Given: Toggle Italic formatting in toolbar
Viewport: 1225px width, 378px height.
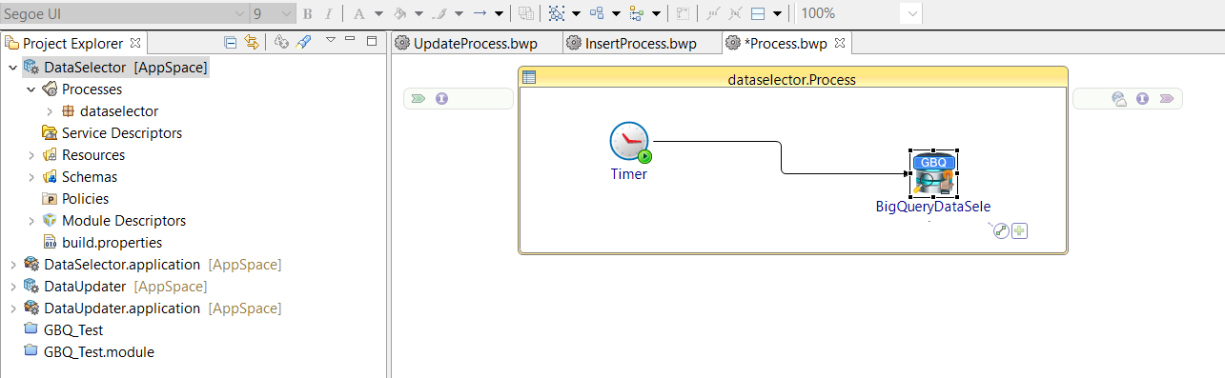Looking at the screenshot, I should click(x=329, y=13).
